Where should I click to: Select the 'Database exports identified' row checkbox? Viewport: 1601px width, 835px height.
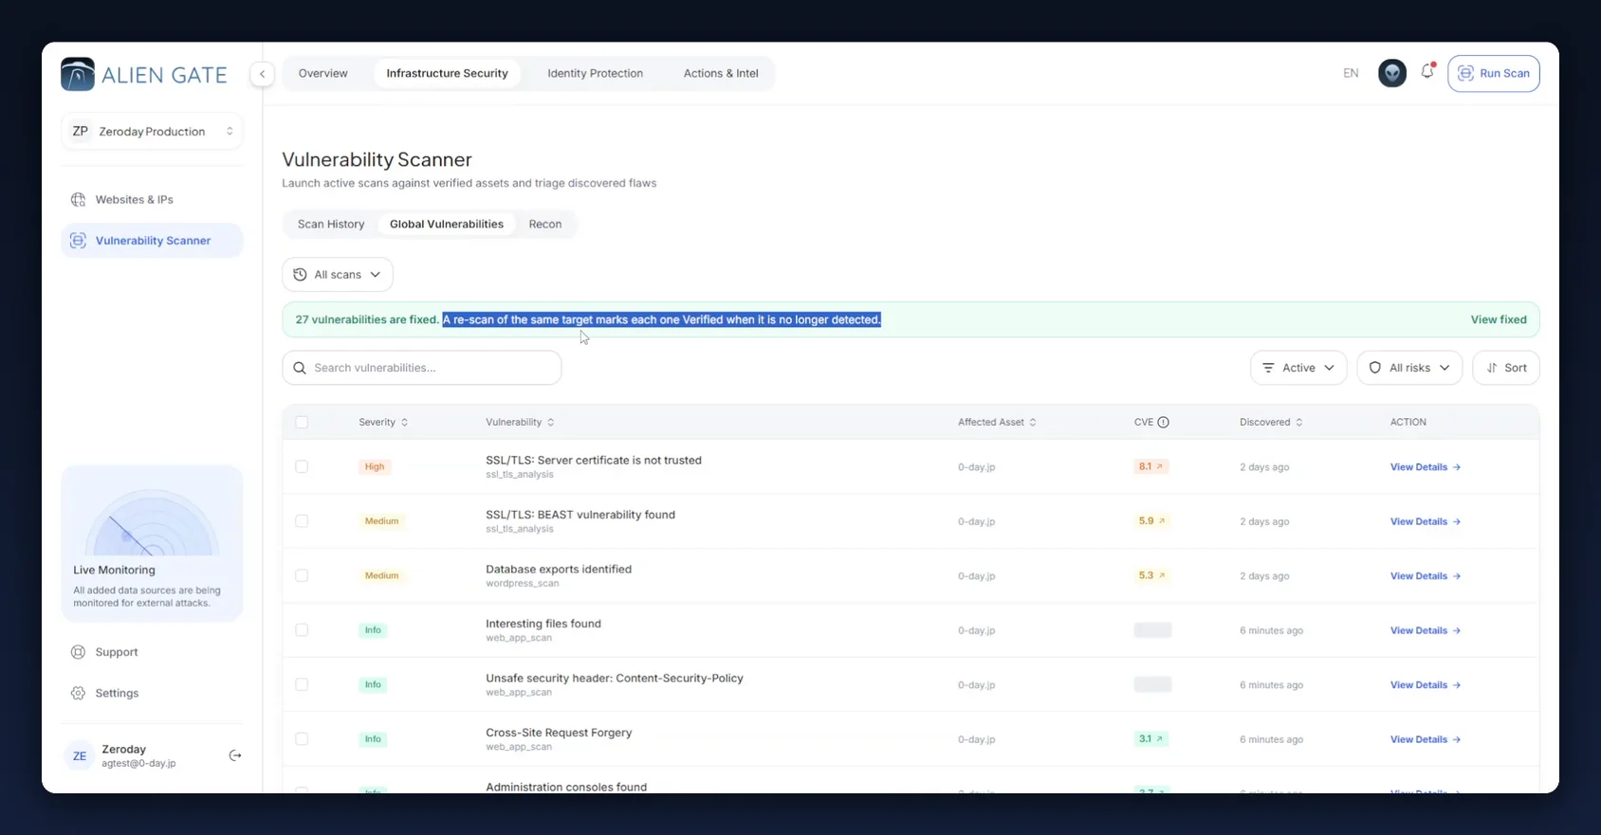click(302, 575)
